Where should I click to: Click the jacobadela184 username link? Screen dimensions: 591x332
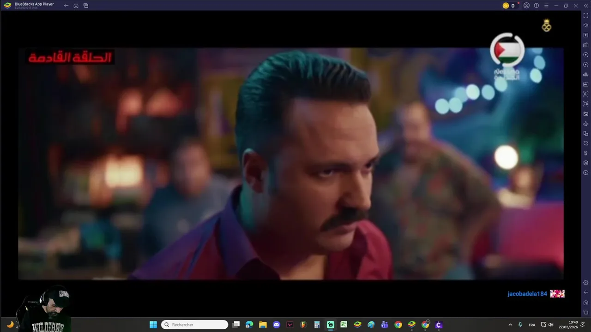(527, 294)
